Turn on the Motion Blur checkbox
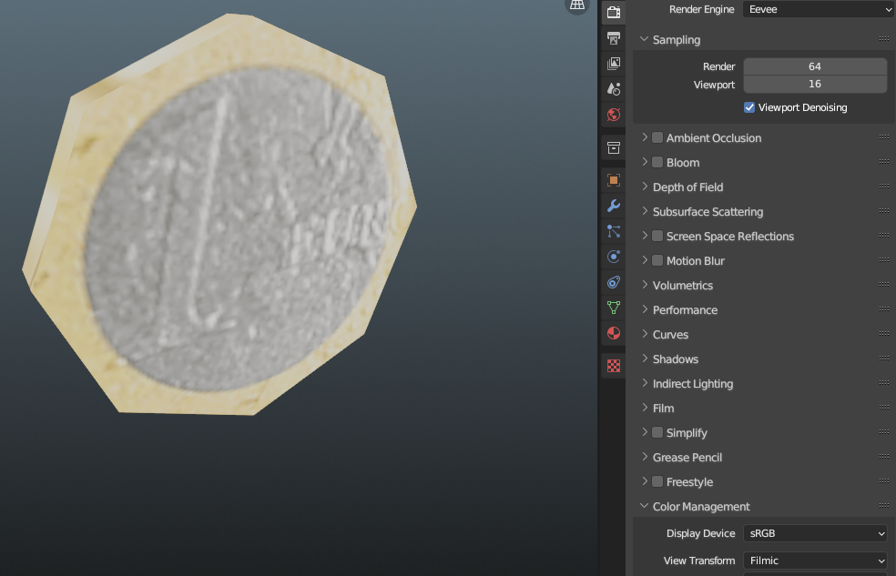The height and width of the screenshot is (576, 896). click(657, 261)
